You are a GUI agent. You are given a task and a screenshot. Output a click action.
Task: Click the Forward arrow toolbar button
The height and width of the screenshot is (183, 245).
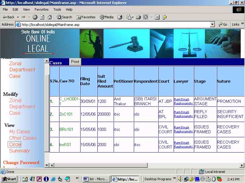tap(24, 17)
